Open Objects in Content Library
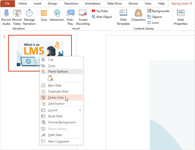 coord(154,17)
